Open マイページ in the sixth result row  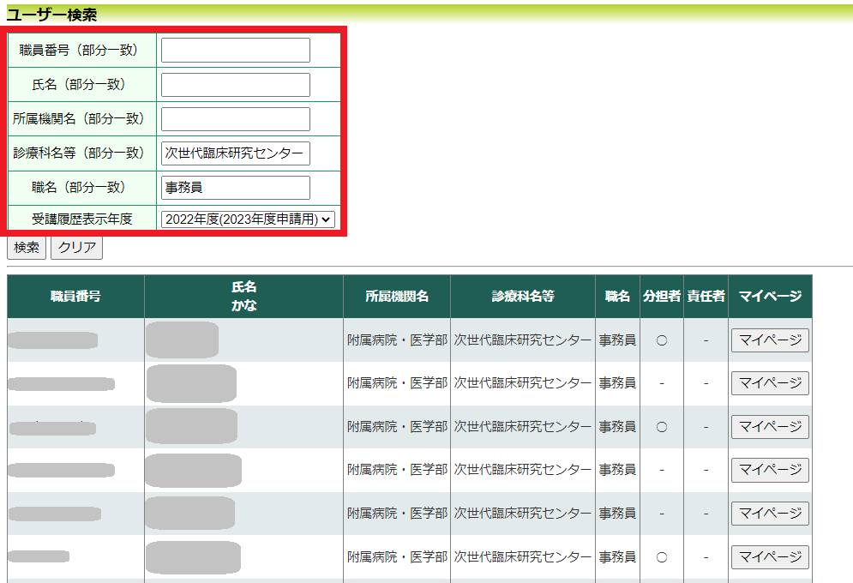769,557
